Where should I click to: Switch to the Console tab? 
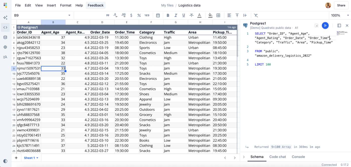point(298,157)
